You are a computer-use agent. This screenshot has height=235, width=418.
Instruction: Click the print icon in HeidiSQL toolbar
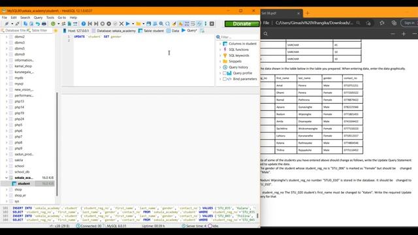(x=44, y=23)
